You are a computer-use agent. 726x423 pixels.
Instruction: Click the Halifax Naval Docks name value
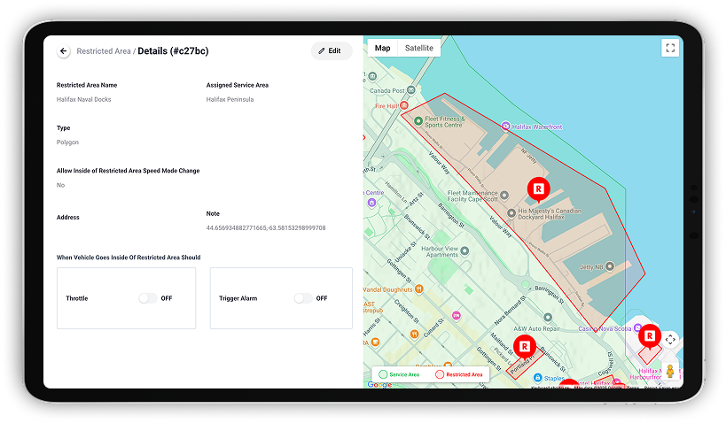pyautogui.click(x=84, y=99)
